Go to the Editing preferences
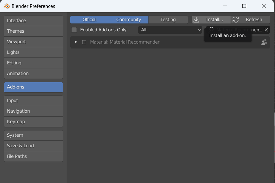275x183 pixels. point(33,63)
